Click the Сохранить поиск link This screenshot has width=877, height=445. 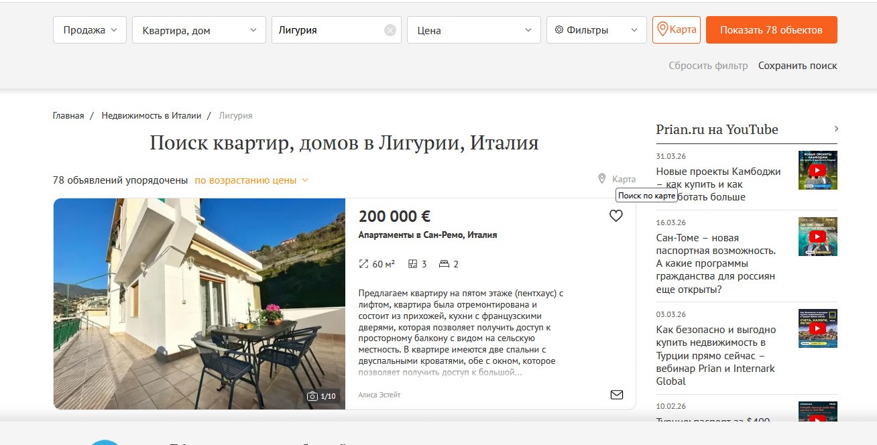click(x=797, y=66)
